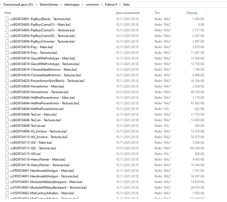Click the 160 284 КБ size value

click(x=197, y=148)
